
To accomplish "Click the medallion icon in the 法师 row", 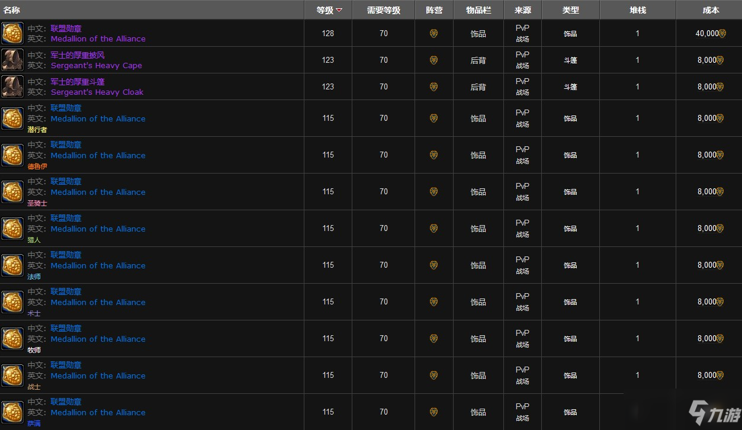I will point(12,265).
